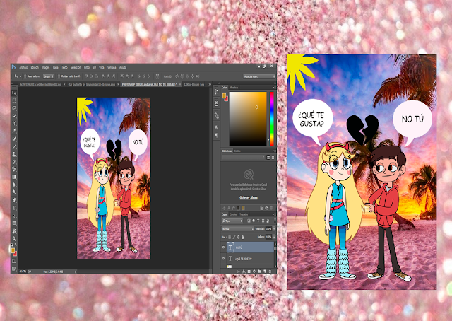Toggle the Selec. autom. checkbox
This screenshot has width=452, height=321.
25,76
